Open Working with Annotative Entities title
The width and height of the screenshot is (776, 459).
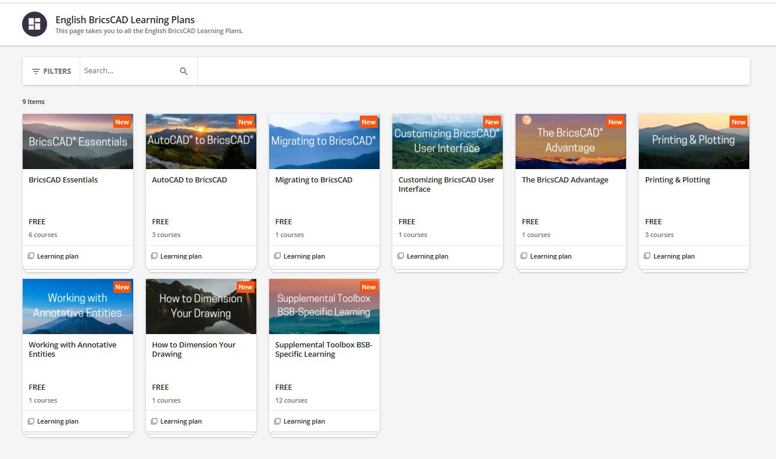coord(73,349)
